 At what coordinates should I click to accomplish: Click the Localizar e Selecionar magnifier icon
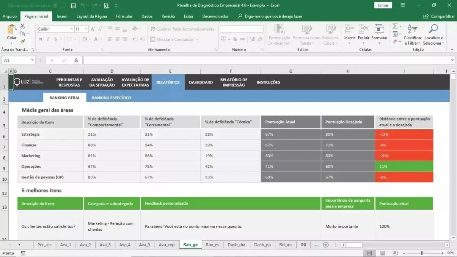coord(433,29)
